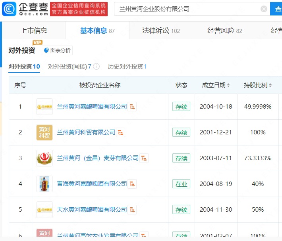The width and height of the screenshot is (282, 241).
Task: Switch to the 经营风险 tab
Action: point(225,31)
